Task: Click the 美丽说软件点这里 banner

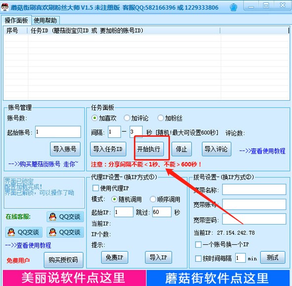Action: pos(75,278)
